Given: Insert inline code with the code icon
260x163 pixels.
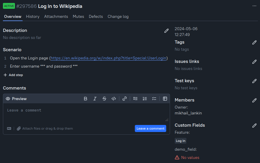Looking at the screenshot, I should 114,99.
